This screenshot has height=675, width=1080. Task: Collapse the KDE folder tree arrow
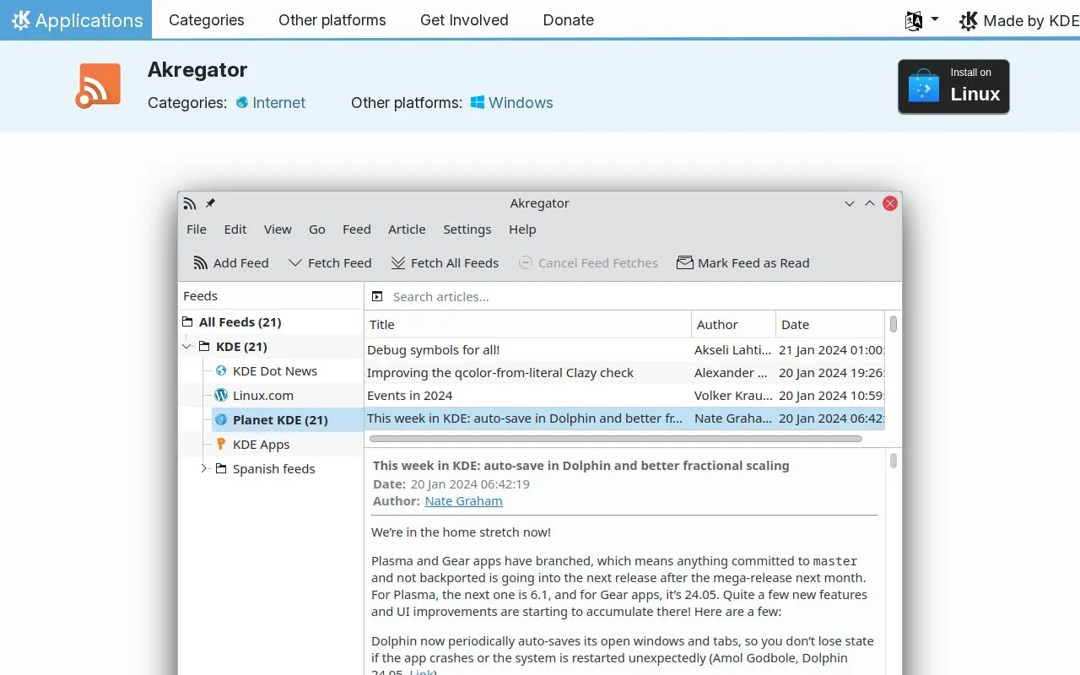pos(187,347)
